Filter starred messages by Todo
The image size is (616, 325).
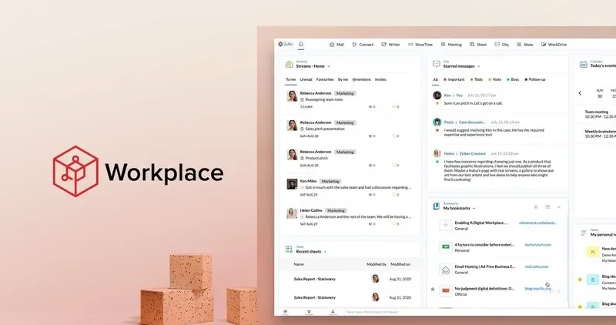click(x=477, y=79)
